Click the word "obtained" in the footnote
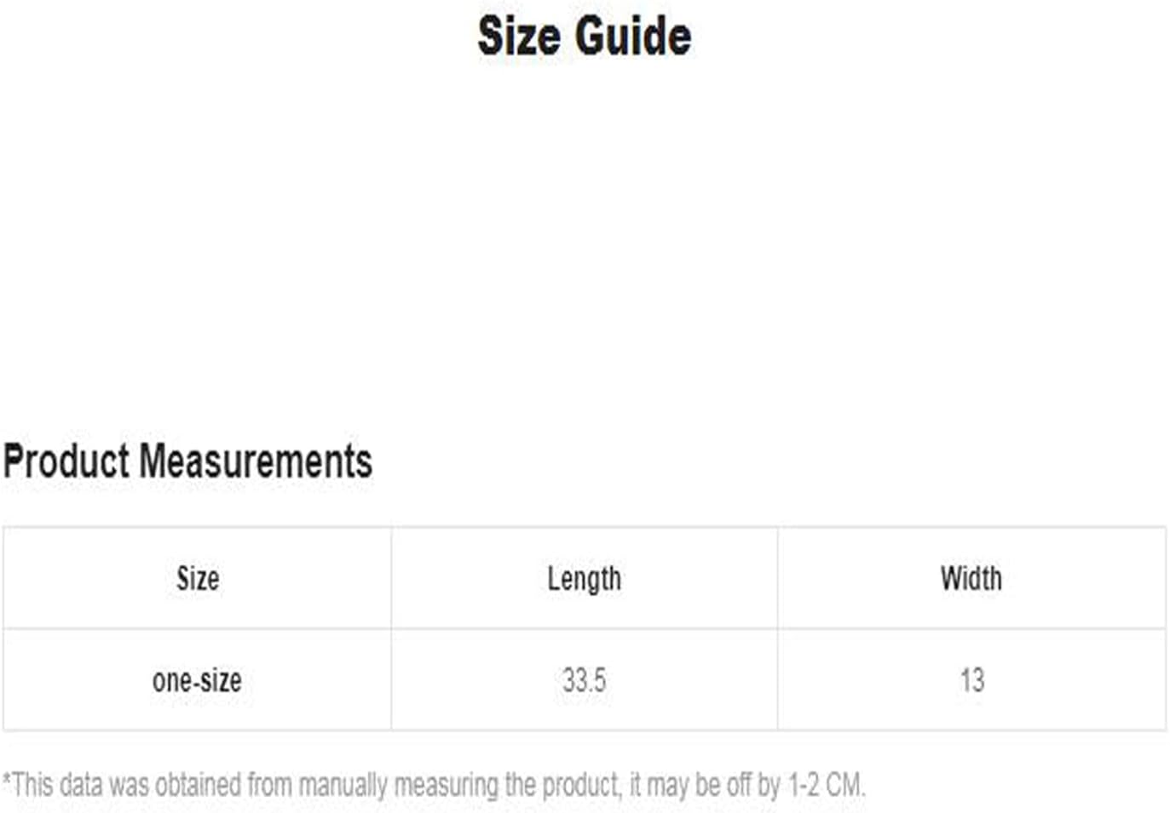Viewport: 1170px width, 813px height. [x=198, y=784]
